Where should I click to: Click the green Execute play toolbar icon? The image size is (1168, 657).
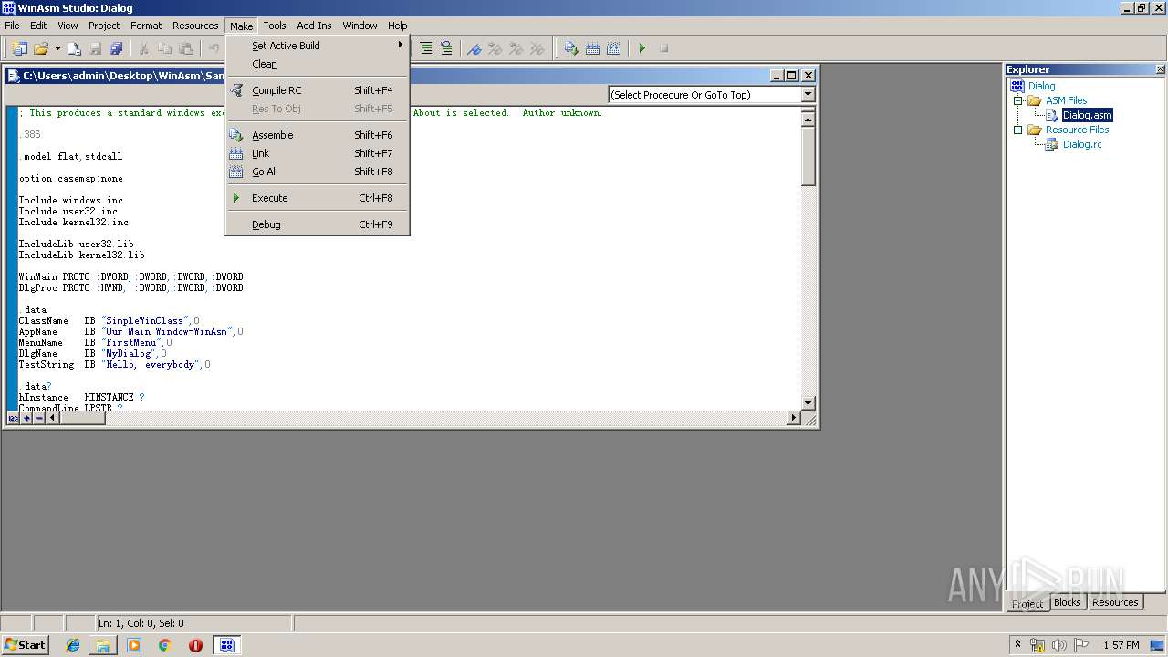[x=641, y=48]
